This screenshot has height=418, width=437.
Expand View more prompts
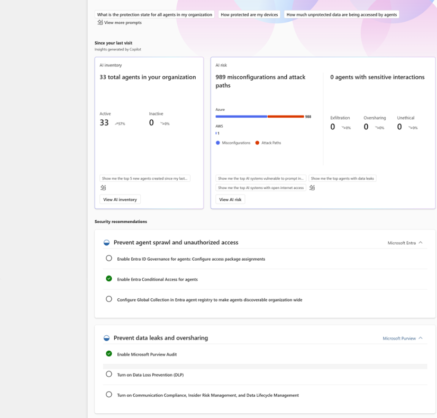(x=123, y=23)
